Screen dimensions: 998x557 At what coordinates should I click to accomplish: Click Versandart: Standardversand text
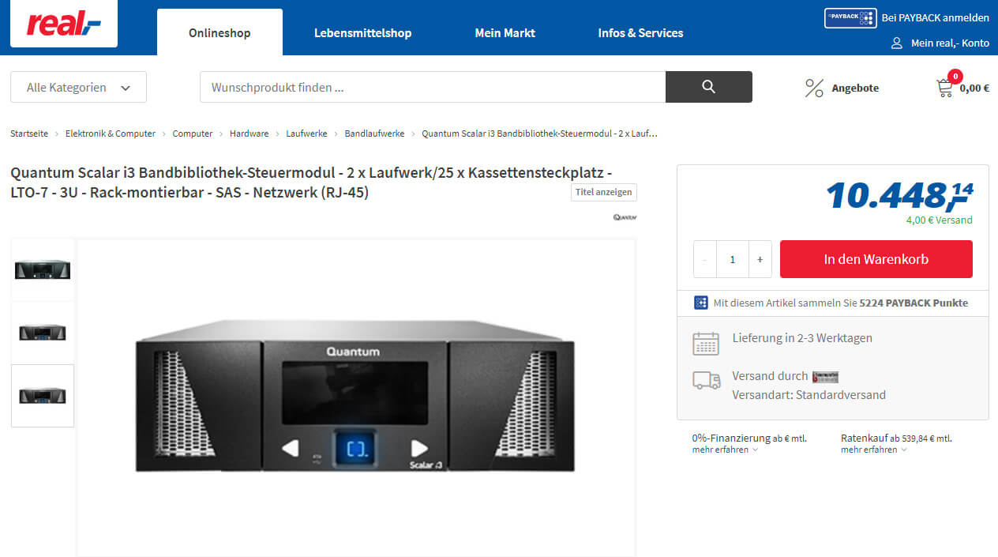click(x=809, y=395)
